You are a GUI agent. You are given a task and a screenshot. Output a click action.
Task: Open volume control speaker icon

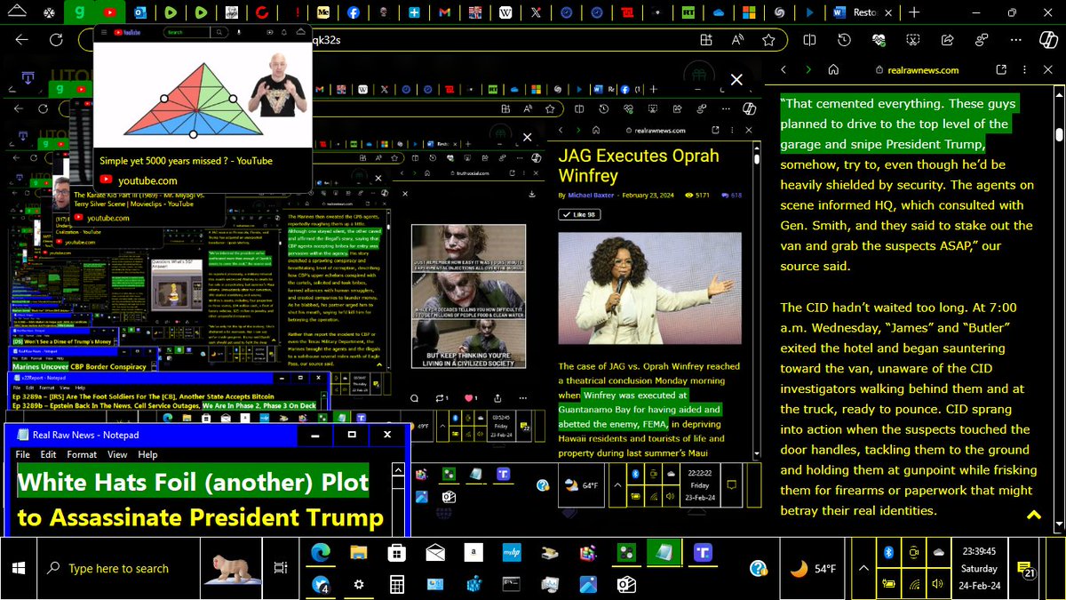939,584
